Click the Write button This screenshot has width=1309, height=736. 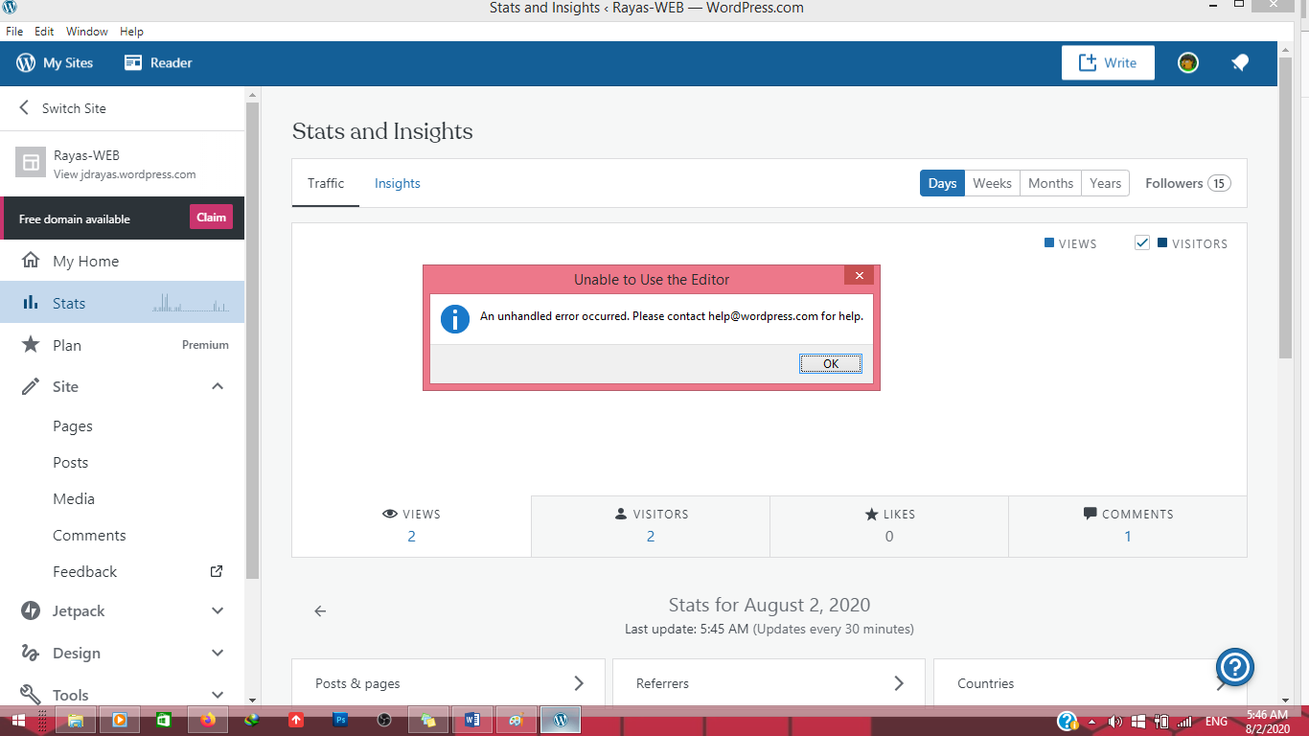(1108, 62)
